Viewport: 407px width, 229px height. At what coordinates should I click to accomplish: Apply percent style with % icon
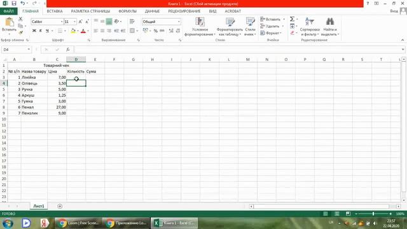pyautogui.click(x=155, y=31)
